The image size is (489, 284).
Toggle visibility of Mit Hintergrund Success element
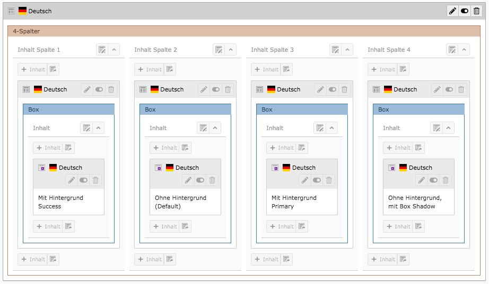pos(84,180)
